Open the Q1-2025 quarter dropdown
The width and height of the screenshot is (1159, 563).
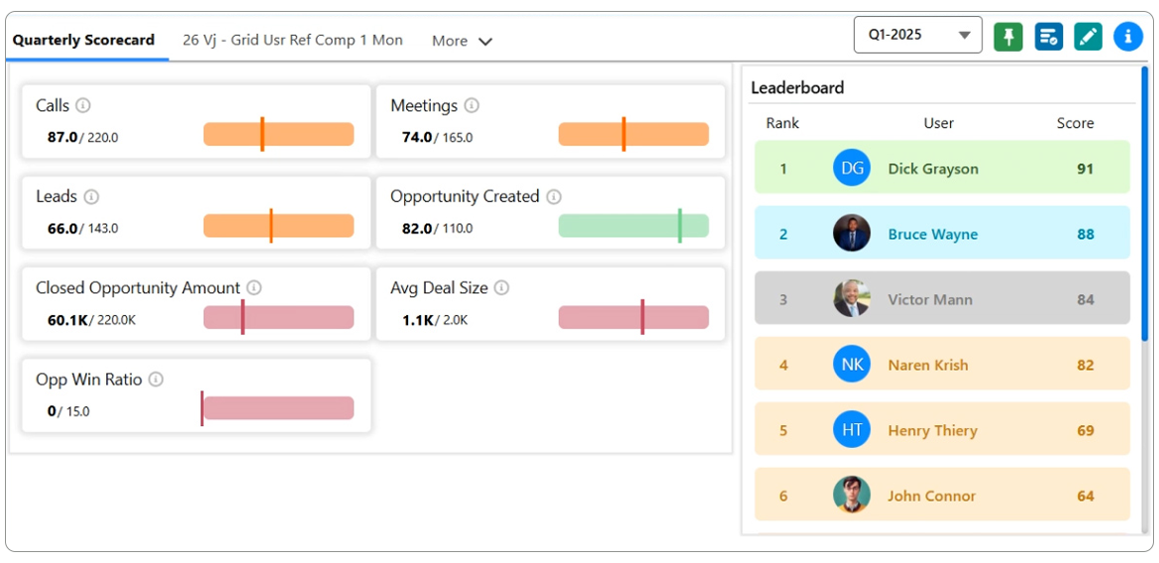click(917, 35)
